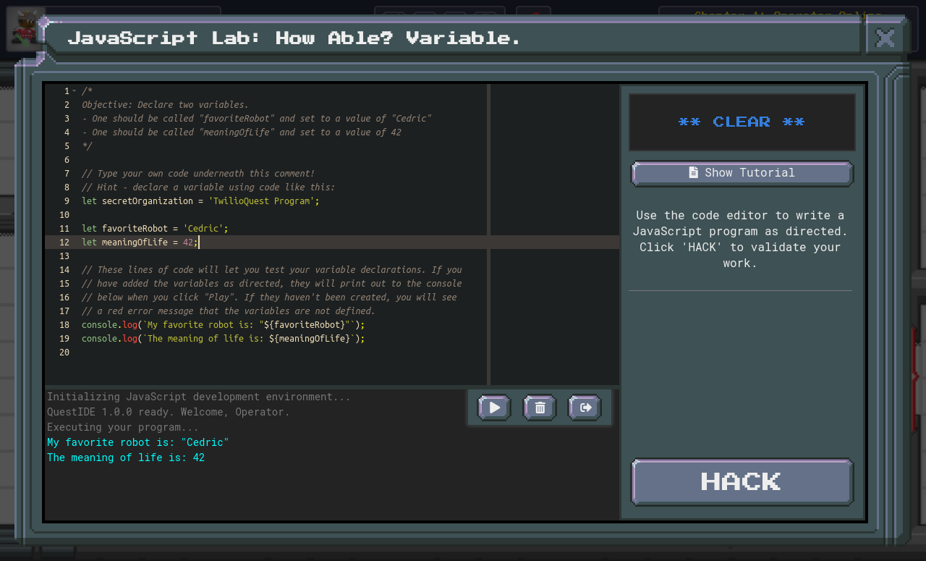Click the '** CLEAR **' status display
Image resolution: width=926 pixels, height=561 pixels.
(x=742, y=122)
